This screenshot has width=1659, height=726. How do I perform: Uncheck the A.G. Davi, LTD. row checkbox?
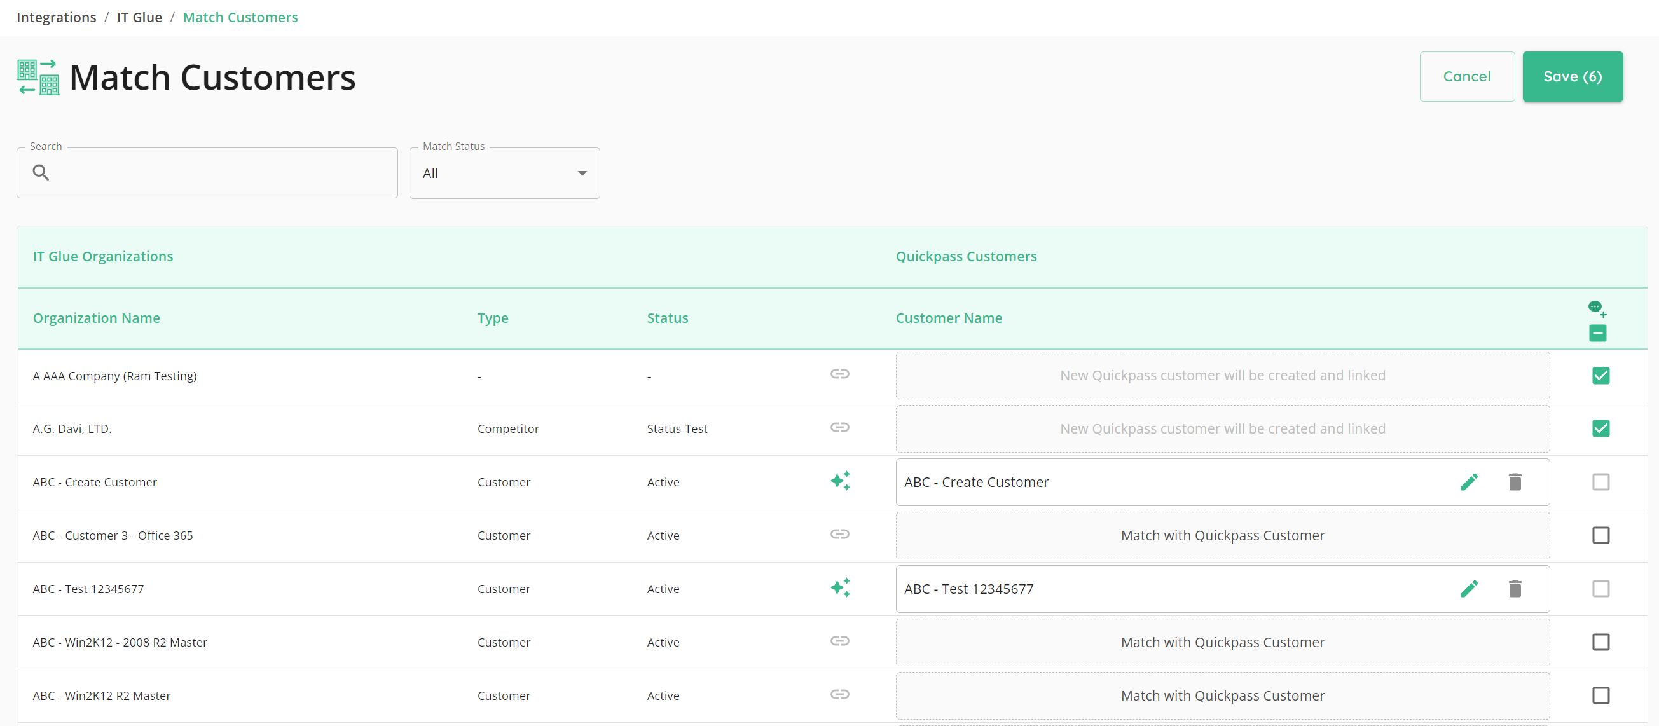click(x=1600, y=428)
